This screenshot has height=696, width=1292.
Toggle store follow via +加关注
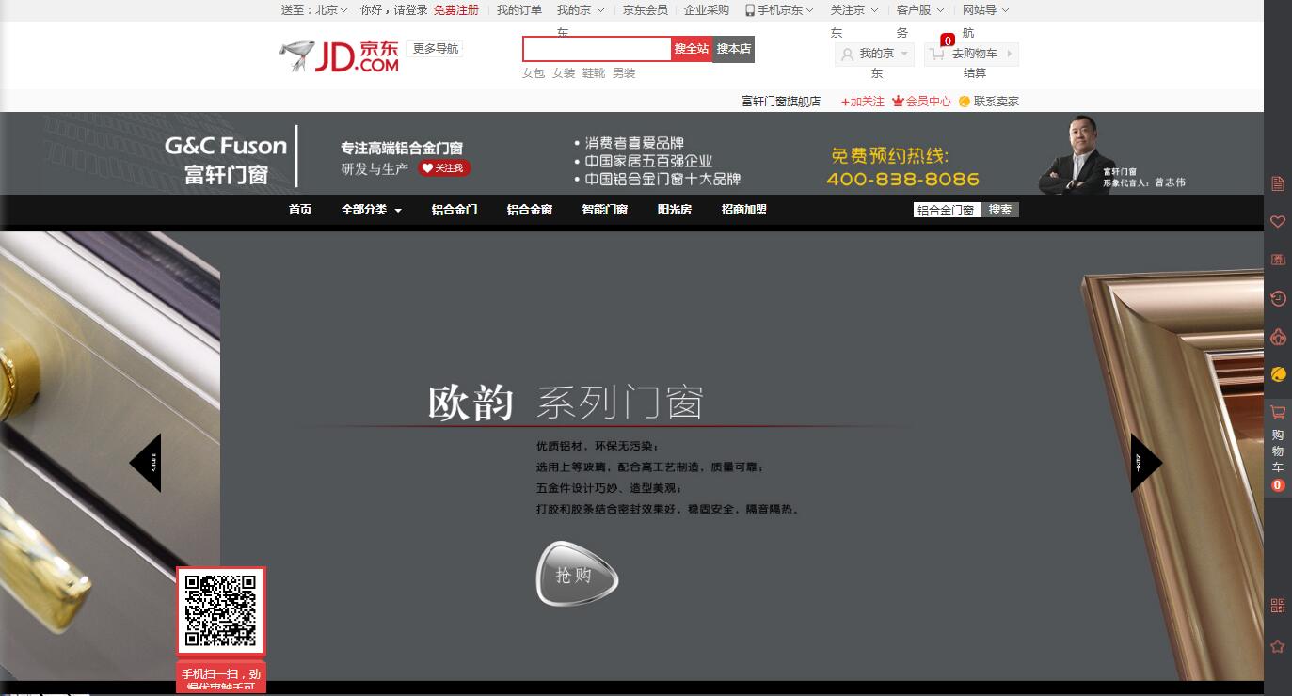click(862, 102)
